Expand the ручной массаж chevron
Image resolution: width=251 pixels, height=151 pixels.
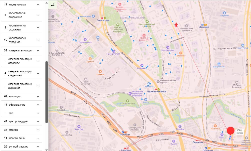[38, 147]
